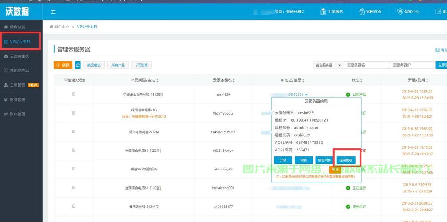
Task: Check the 绍兴电信特惠-512M row checkbox
Action: (x=74, y=131)
